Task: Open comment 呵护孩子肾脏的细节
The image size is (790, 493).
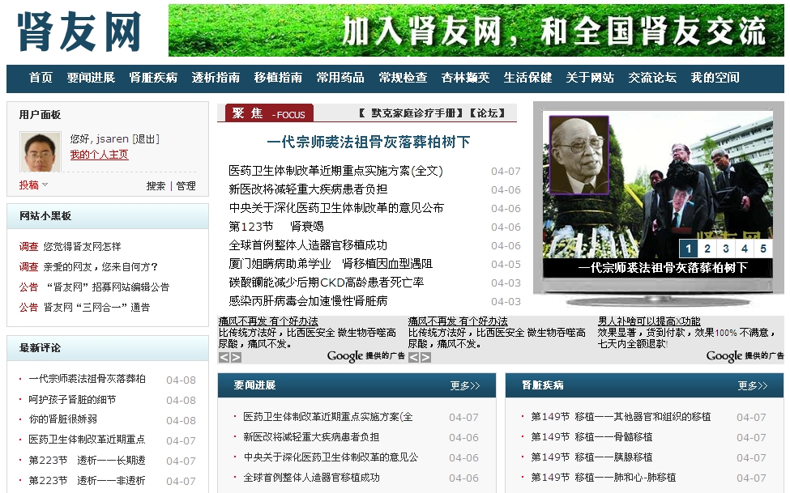Action: tap(72, 400)
